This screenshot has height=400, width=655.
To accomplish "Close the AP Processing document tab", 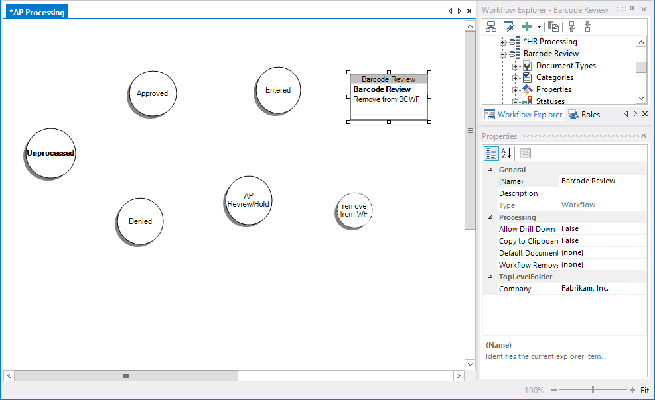I will [x=469, y=11].
